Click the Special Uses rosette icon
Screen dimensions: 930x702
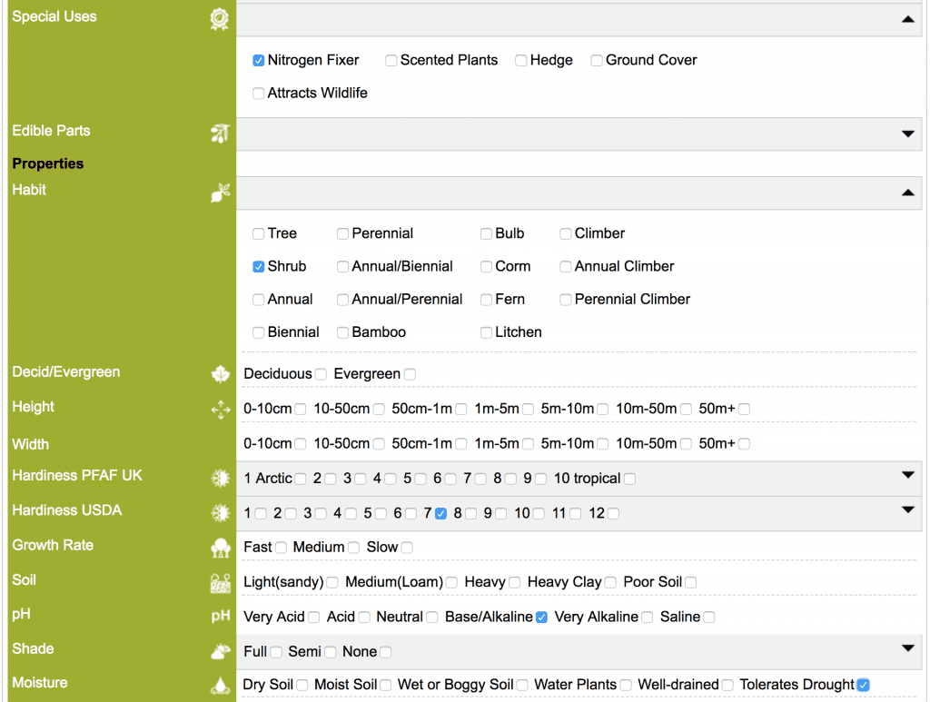point(220,19)
